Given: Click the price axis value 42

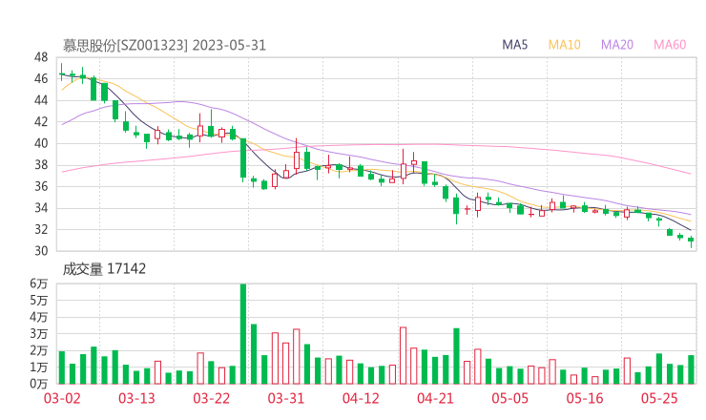Looking at the screenshot, I should pos(41,121).
